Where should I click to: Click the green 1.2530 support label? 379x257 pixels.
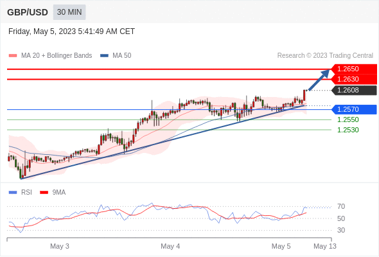[348, 130]
